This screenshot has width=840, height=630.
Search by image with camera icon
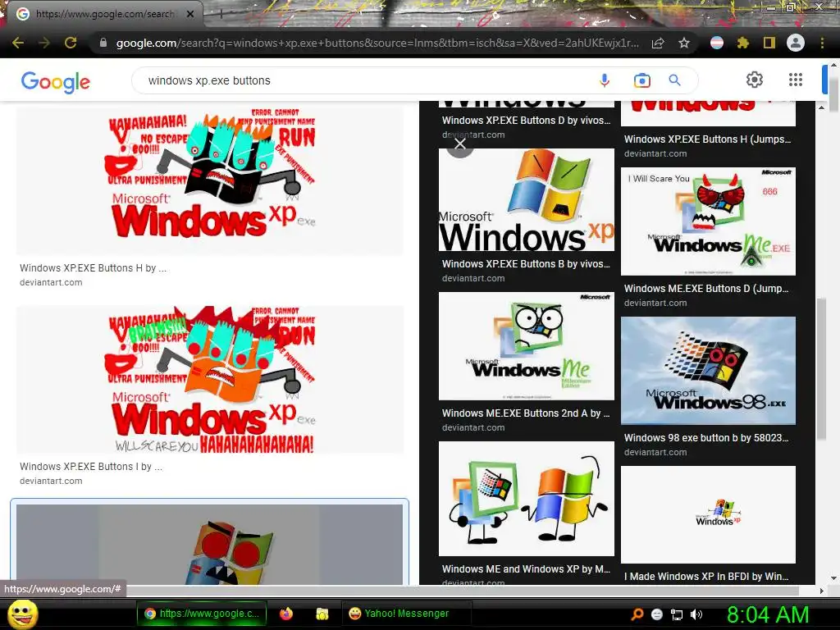tap(641, 80)
